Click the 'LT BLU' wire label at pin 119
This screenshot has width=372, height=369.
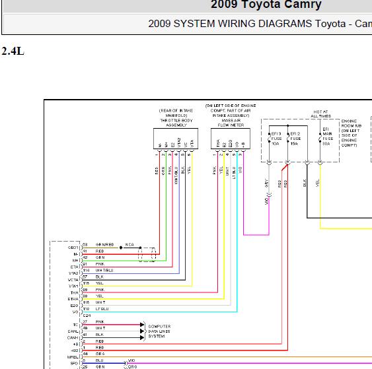coord(102,309)
